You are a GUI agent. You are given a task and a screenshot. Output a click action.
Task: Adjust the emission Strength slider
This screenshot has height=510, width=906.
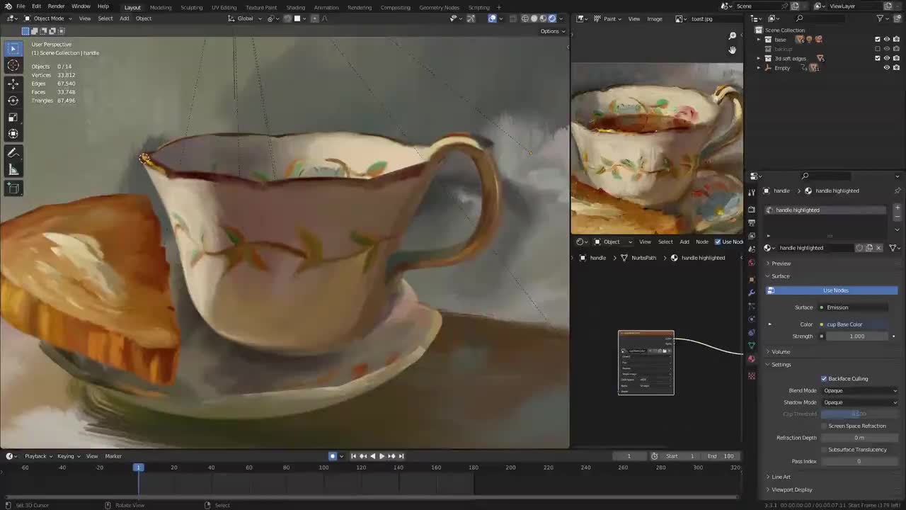pyautogui.click(x=856, y=336)
